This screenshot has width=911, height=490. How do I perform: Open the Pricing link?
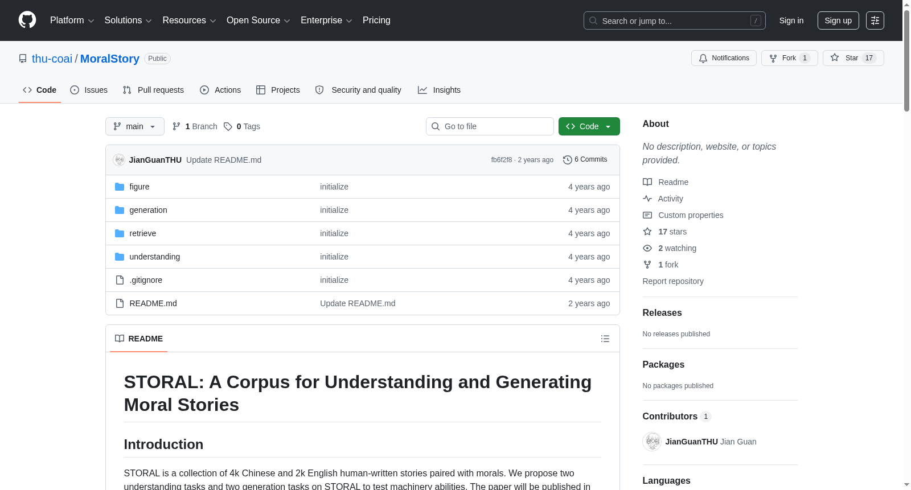coord(376,20)
